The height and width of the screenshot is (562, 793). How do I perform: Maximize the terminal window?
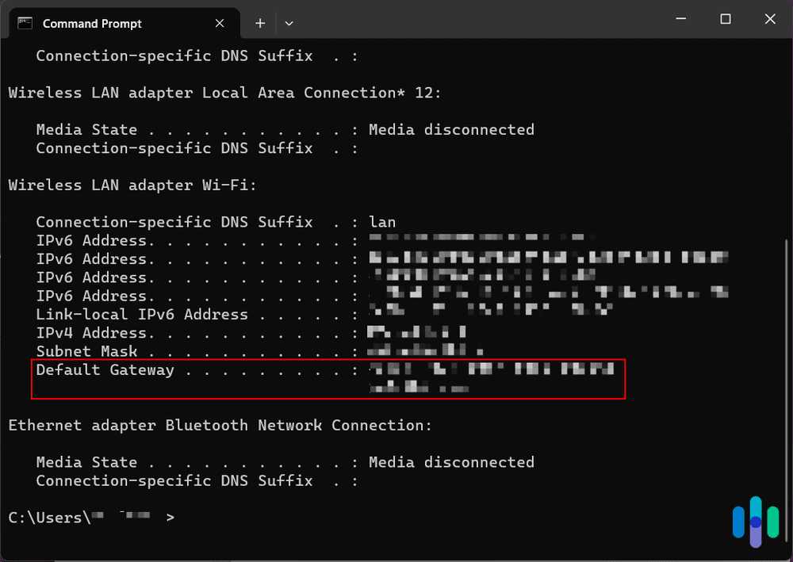[726, 20]
